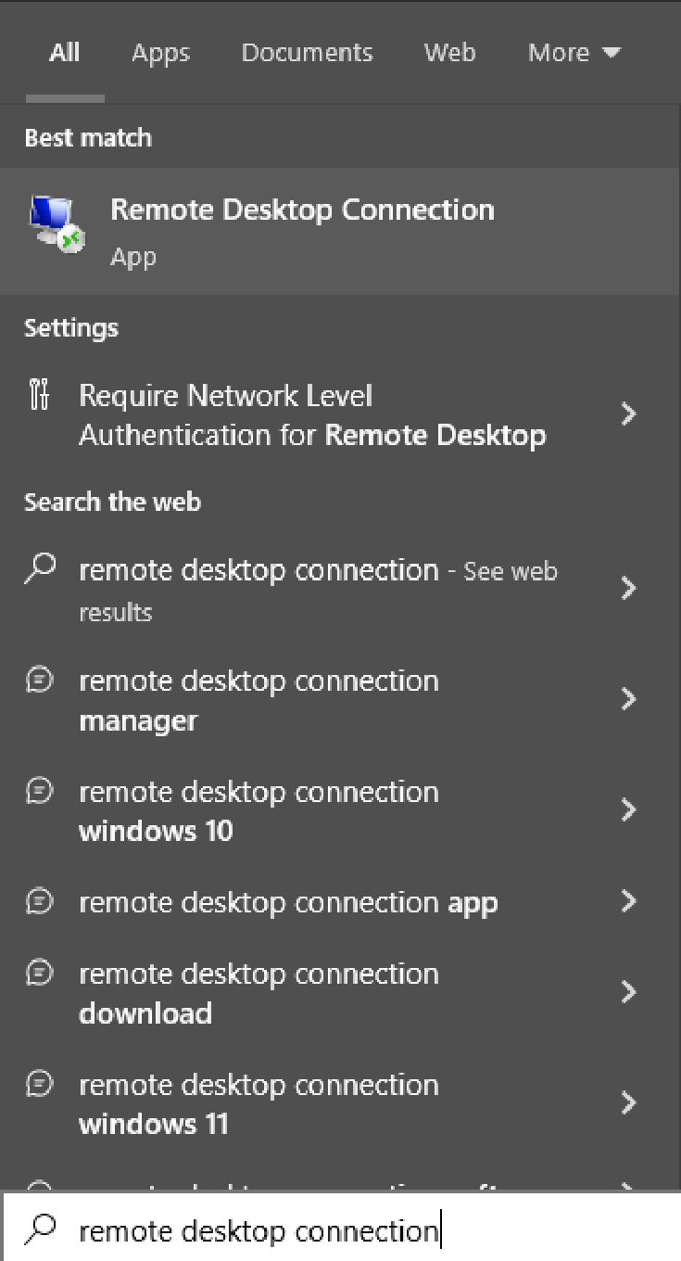Switch to the Web search tab
Image resolution: width=681 pixels, height=1261 pixels.
450,53
